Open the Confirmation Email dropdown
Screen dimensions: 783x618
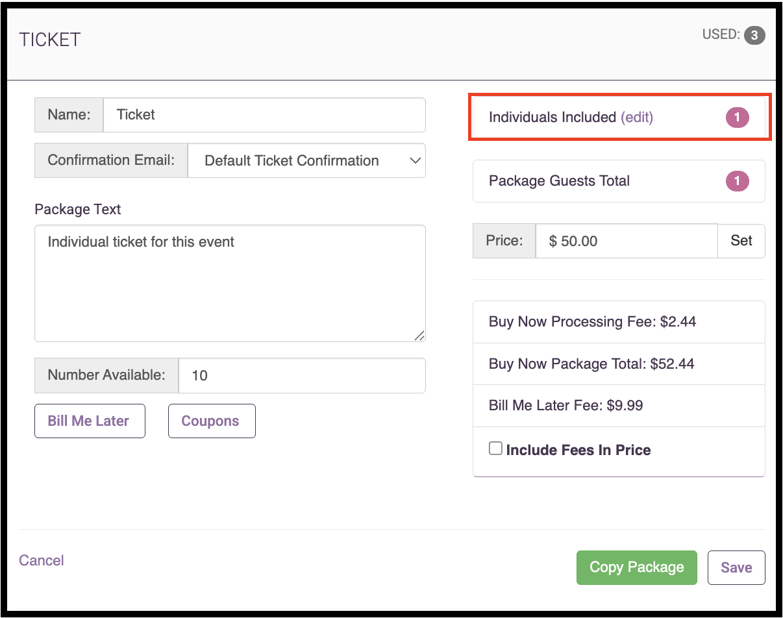[306, 160]
